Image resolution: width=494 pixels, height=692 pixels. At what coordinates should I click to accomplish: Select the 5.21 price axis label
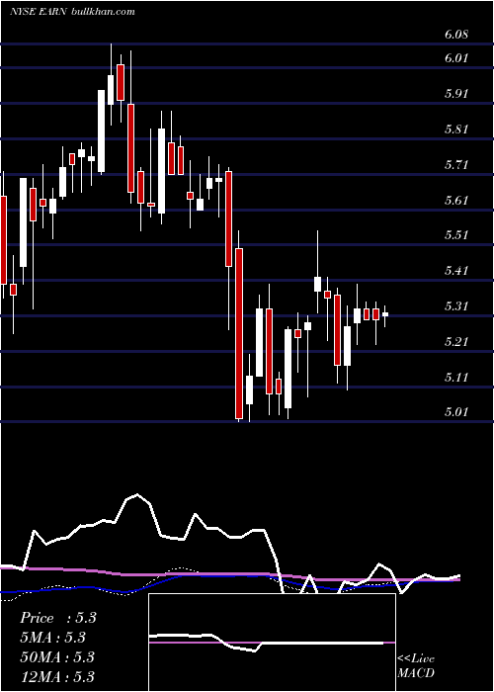(x=456, y=342)
